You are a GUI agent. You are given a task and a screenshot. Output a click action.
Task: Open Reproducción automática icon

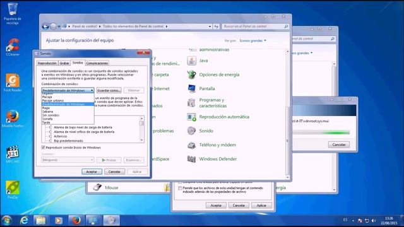[191, 117]
